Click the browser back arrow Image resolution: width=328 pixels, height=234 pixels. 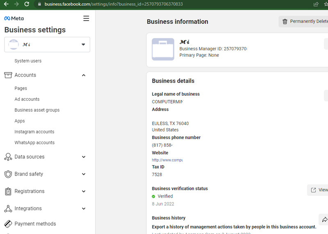[x=6, y=4]
